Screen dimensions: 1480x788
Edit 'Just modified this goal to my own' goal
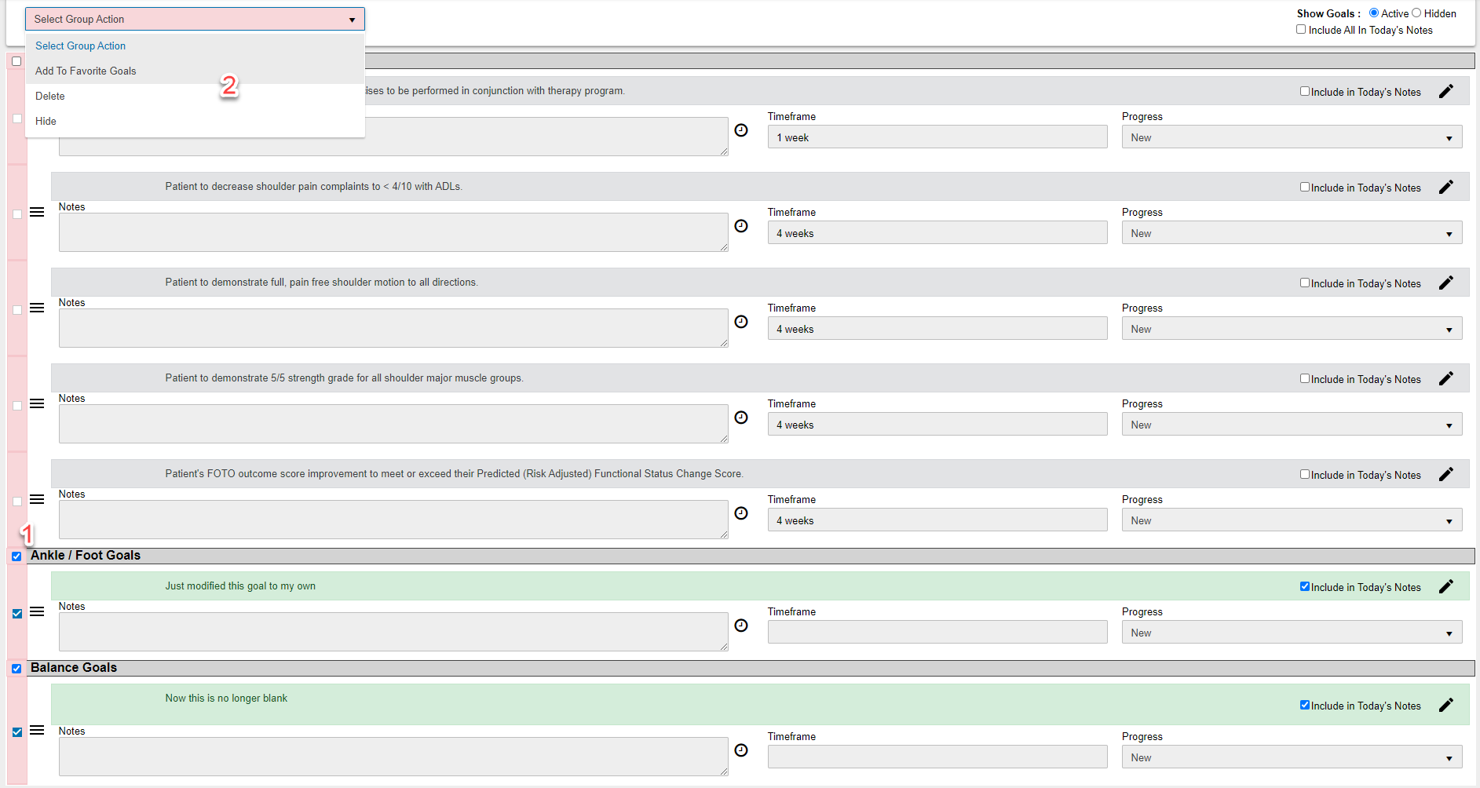click(1445, 586)
